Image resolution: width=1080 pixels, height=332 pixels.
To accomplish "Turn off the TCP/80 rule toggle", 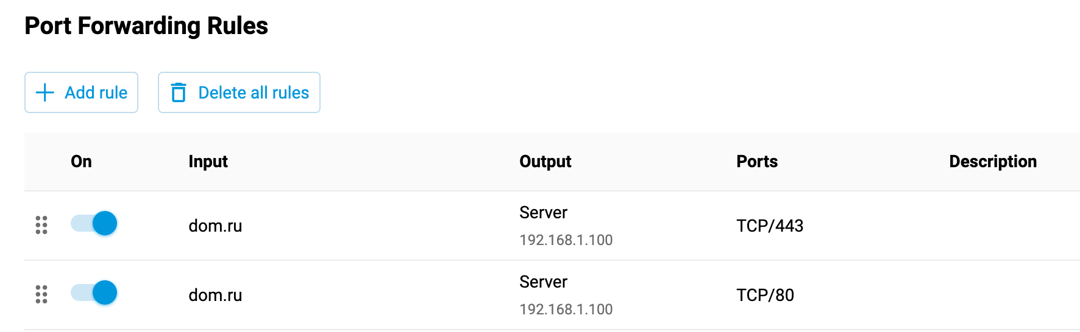I will tap(94, 293).
